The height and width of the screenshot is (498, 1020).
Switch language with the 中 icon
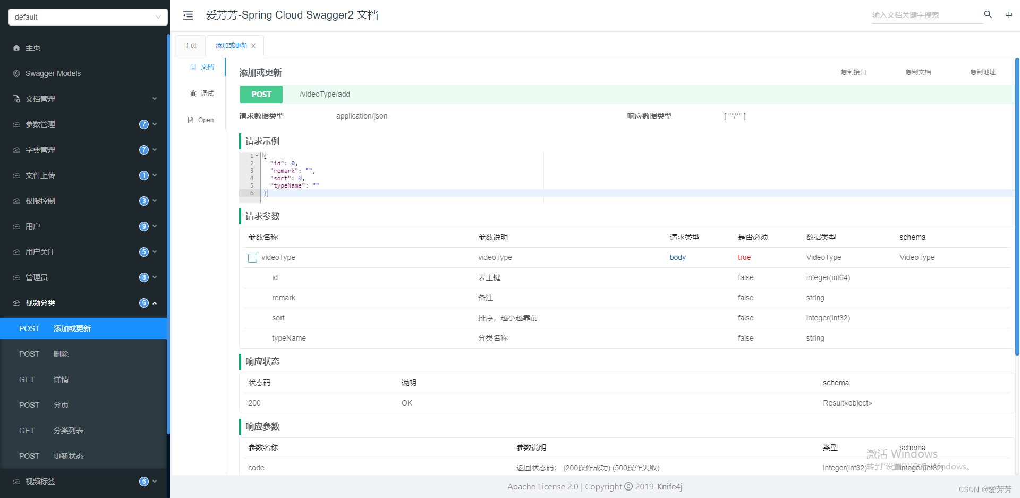1009,15
